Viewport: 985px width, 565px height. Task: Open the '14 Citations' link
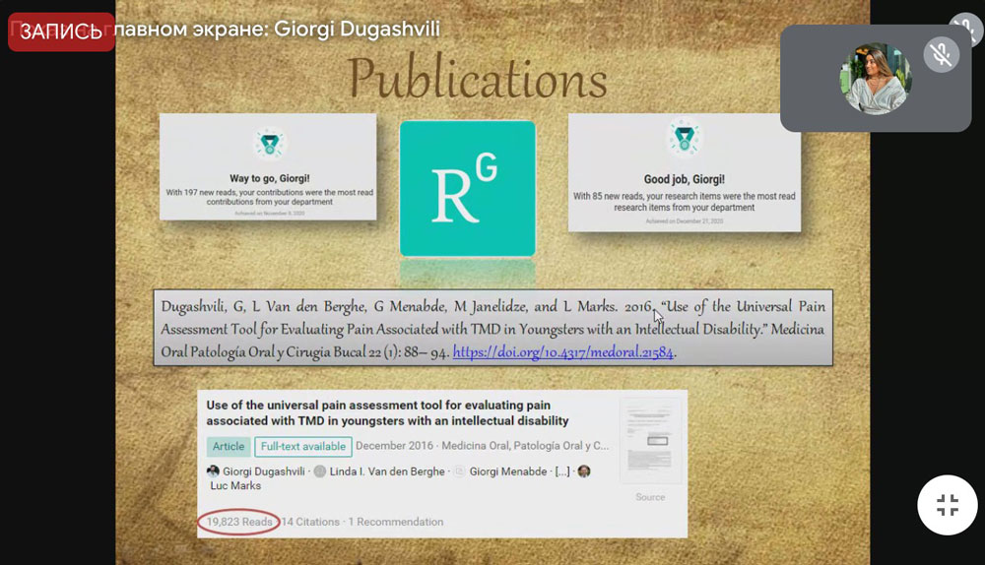tap(310, 522)
